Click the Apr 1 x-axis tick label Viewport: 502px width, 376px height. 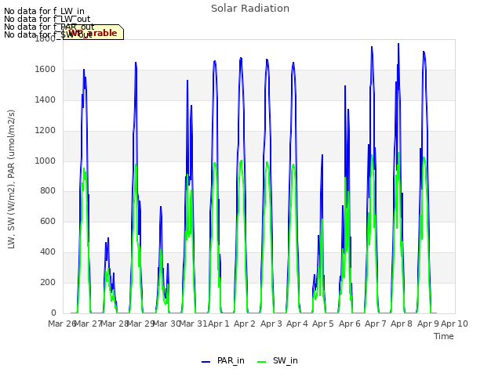point(219,324)
